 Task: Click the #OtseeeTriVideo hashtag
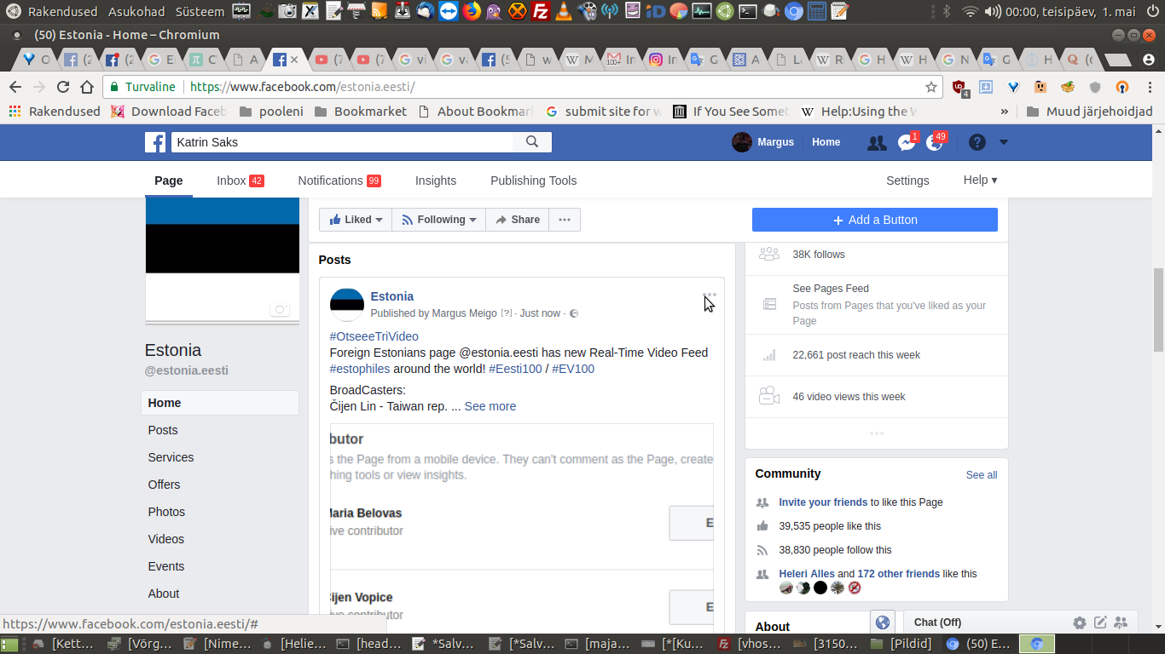(374, 336)
